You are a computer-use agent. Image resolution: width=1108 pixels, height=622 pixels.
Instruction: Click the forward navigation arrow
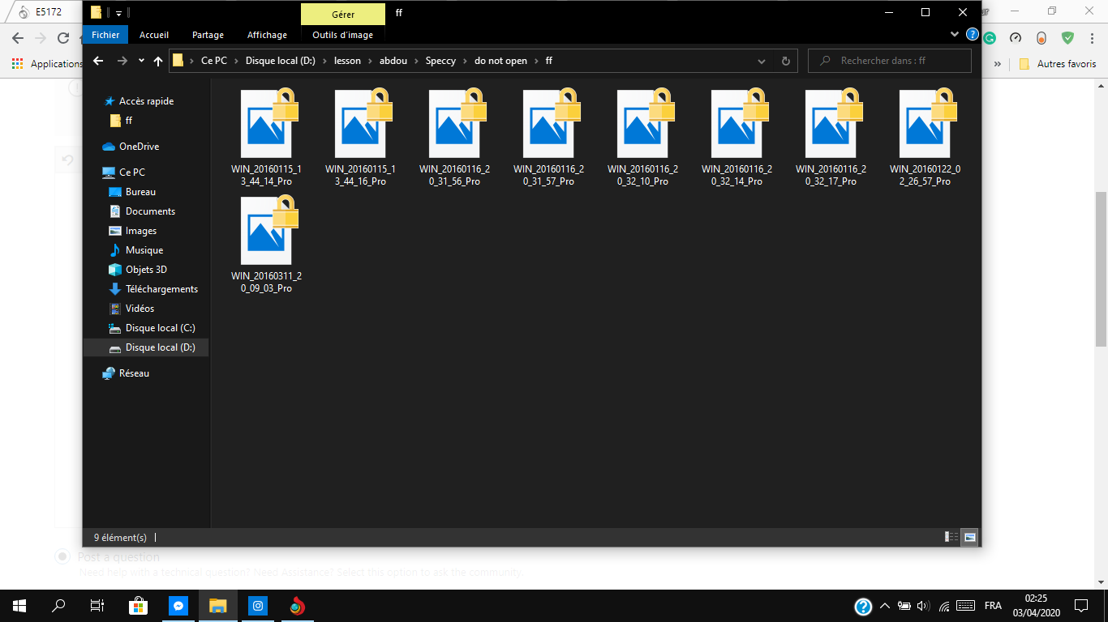coord(122,61)
